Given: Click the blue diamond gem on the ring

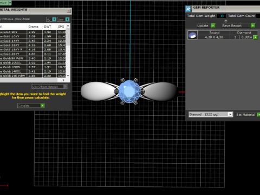Looking at the screenshot, I should (x=129, y=92).
